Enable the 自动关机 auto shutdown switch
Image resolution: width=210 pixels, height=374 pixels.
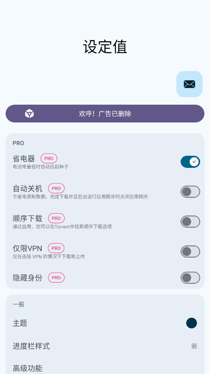[x=190, y=192]
